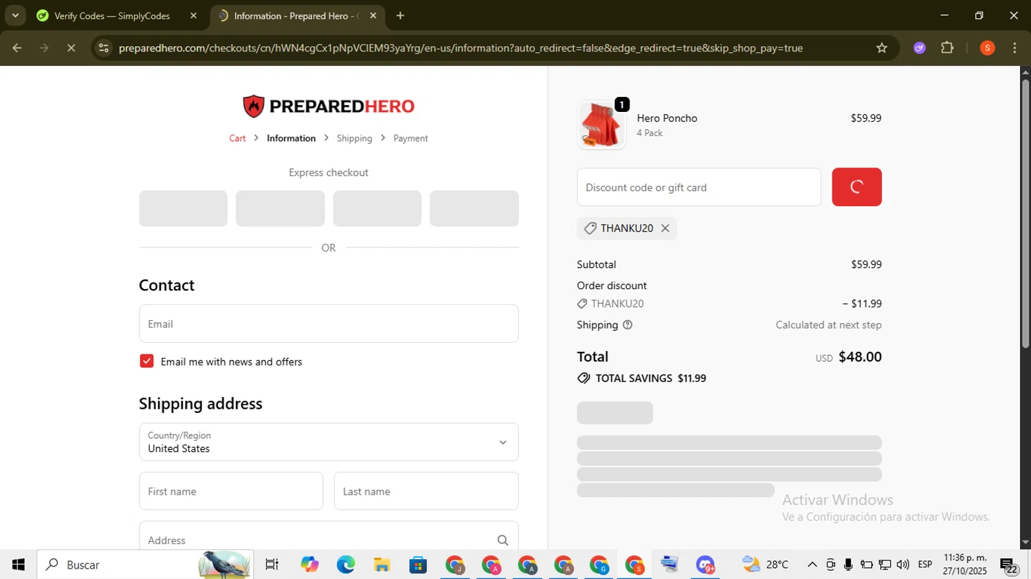Open new browser tab
Viewport: 1031px width, 579px height.
400,16
